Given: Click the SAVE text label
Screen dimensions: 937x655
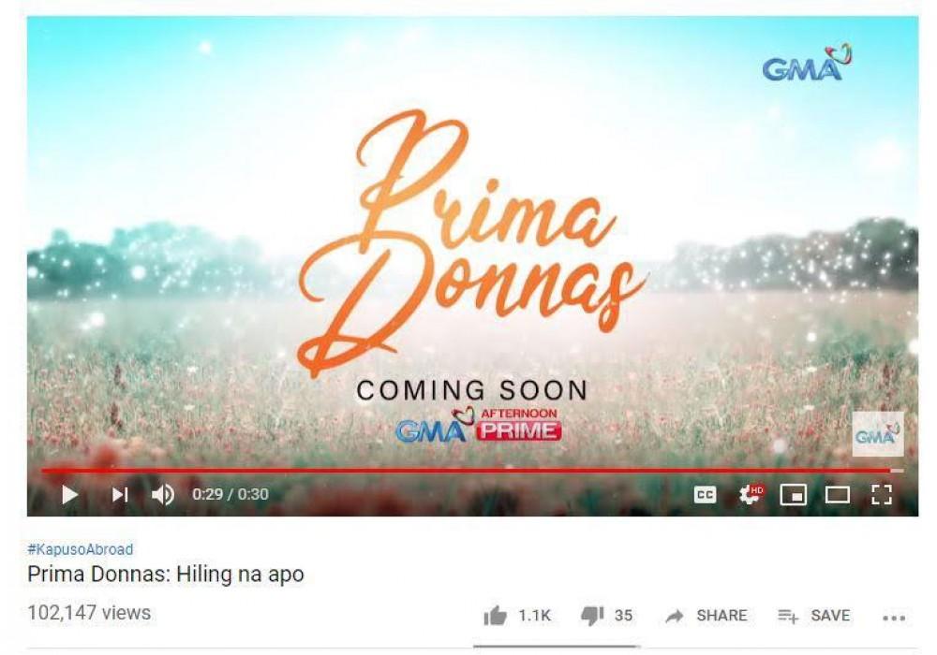Looking at the screenshot, I should tap(830, 616).
